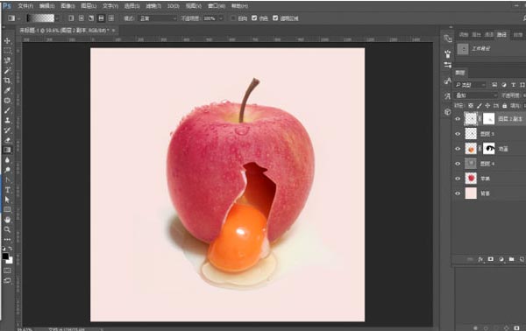Uncheck the 仿色 dither checkbox
This screenshot has height=331, width=526.
point(254,18)
